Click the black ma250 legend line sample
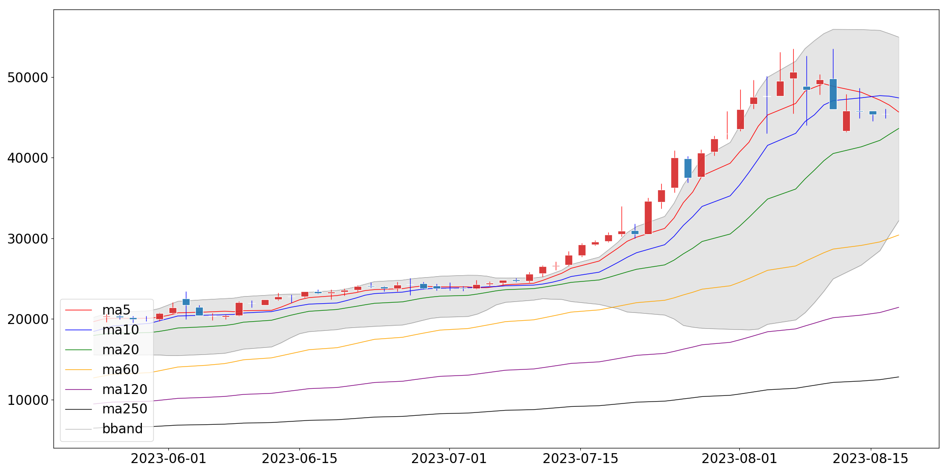 79,409
